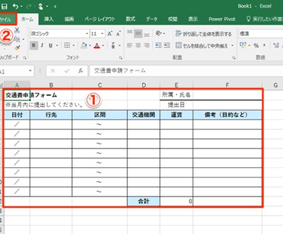Click the red font color A button
The height and width of the screenshot is (234, 283).
[97, 46]
